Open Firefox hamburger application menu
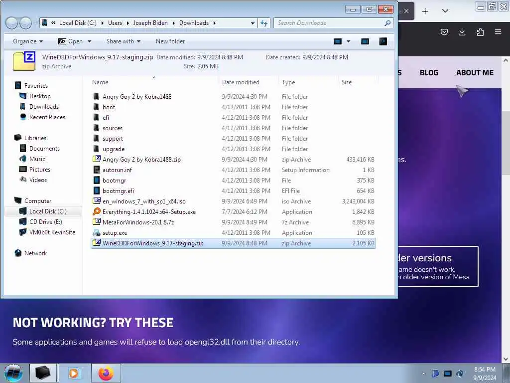 pyautogui.click(x=498, y=32)
